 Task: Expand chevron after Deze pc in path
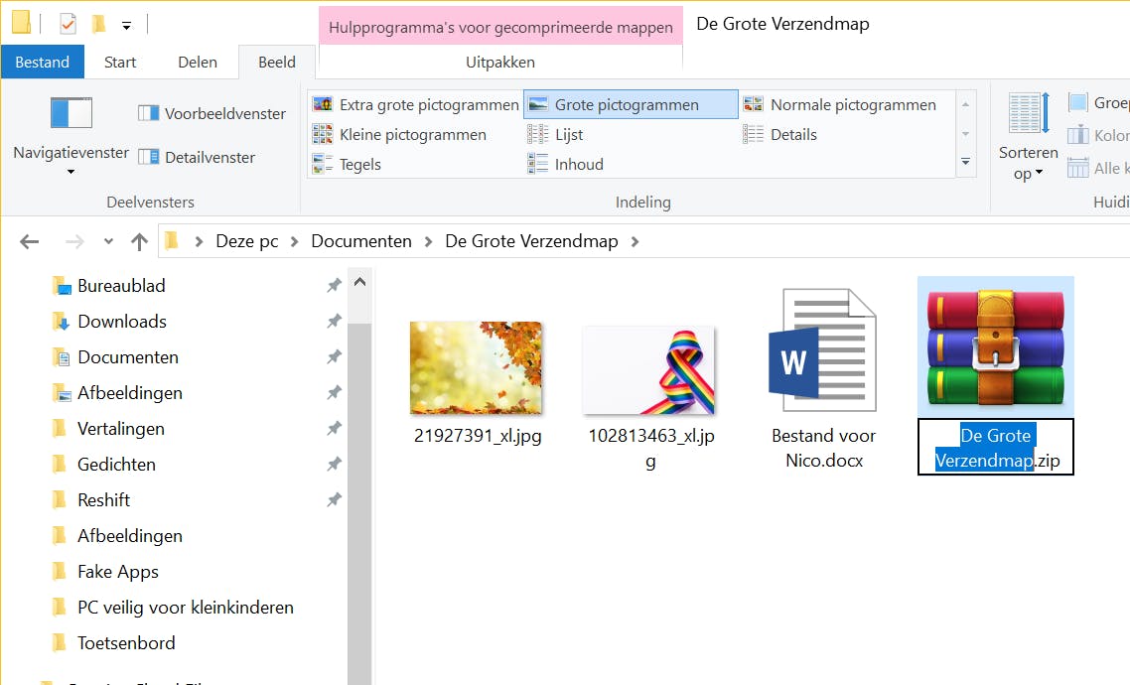coord(295,241)
